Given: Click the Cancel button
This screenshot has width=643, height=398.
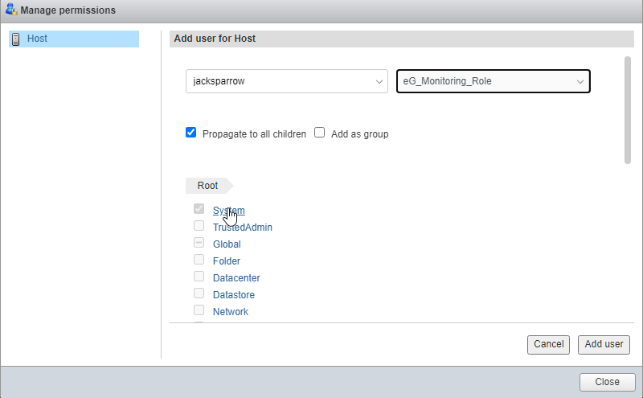Looking at the screenshot, I should pos(548,345).
